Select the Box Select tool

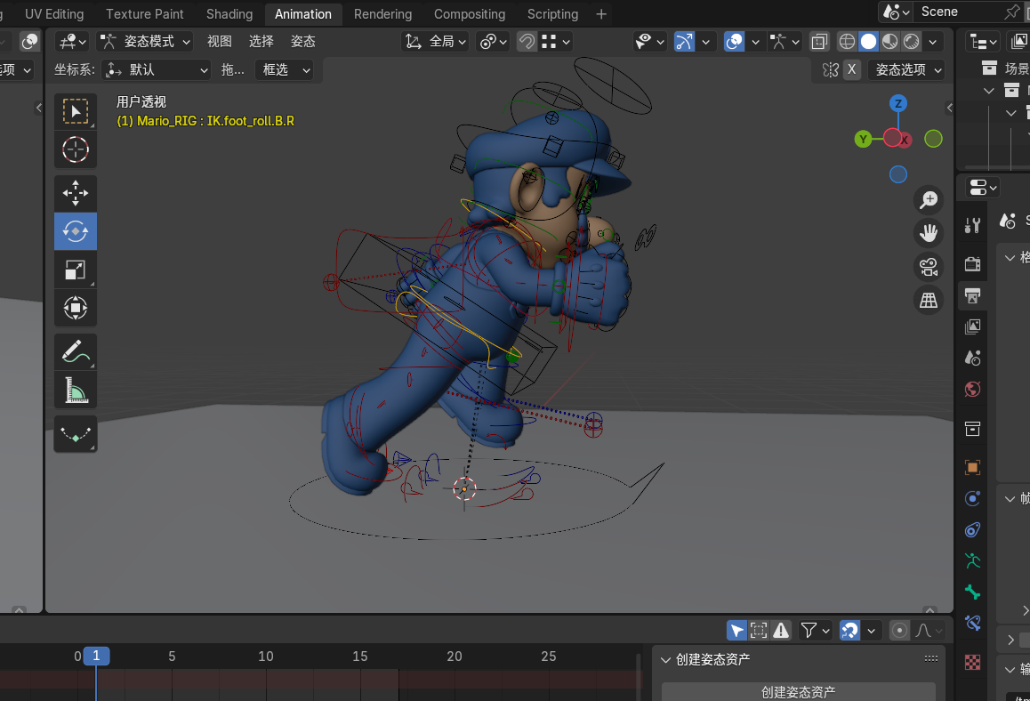pos(76,111)
